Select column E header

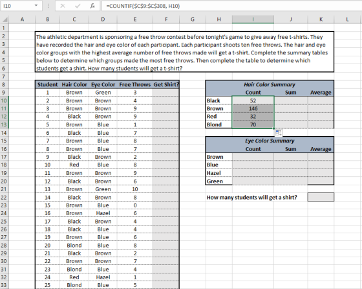(x=135, y=19)
